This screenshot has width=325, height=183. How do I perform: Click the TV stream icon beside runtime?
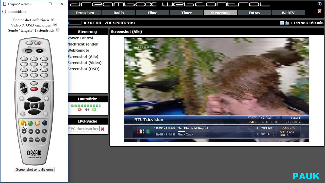click(287, 23)
